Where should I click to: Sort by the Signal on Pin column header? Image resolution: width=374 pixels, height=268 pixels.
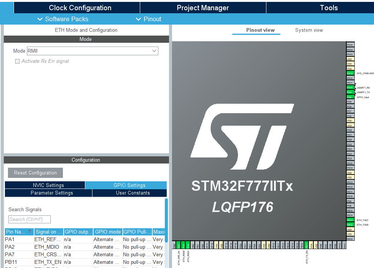[49, 232]
